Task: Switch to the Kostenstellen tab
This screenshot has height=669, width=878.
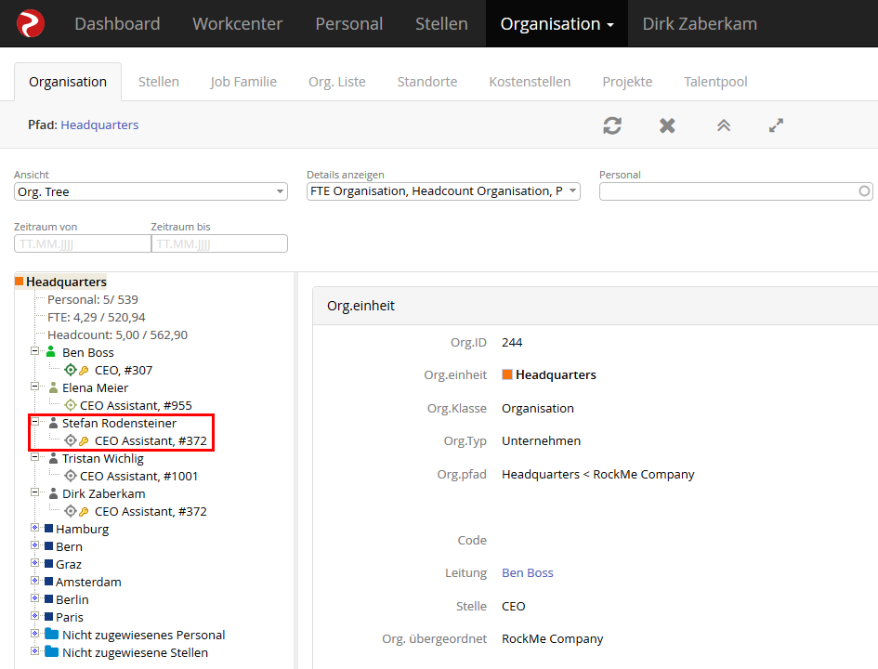Action: tap(530, 82)
